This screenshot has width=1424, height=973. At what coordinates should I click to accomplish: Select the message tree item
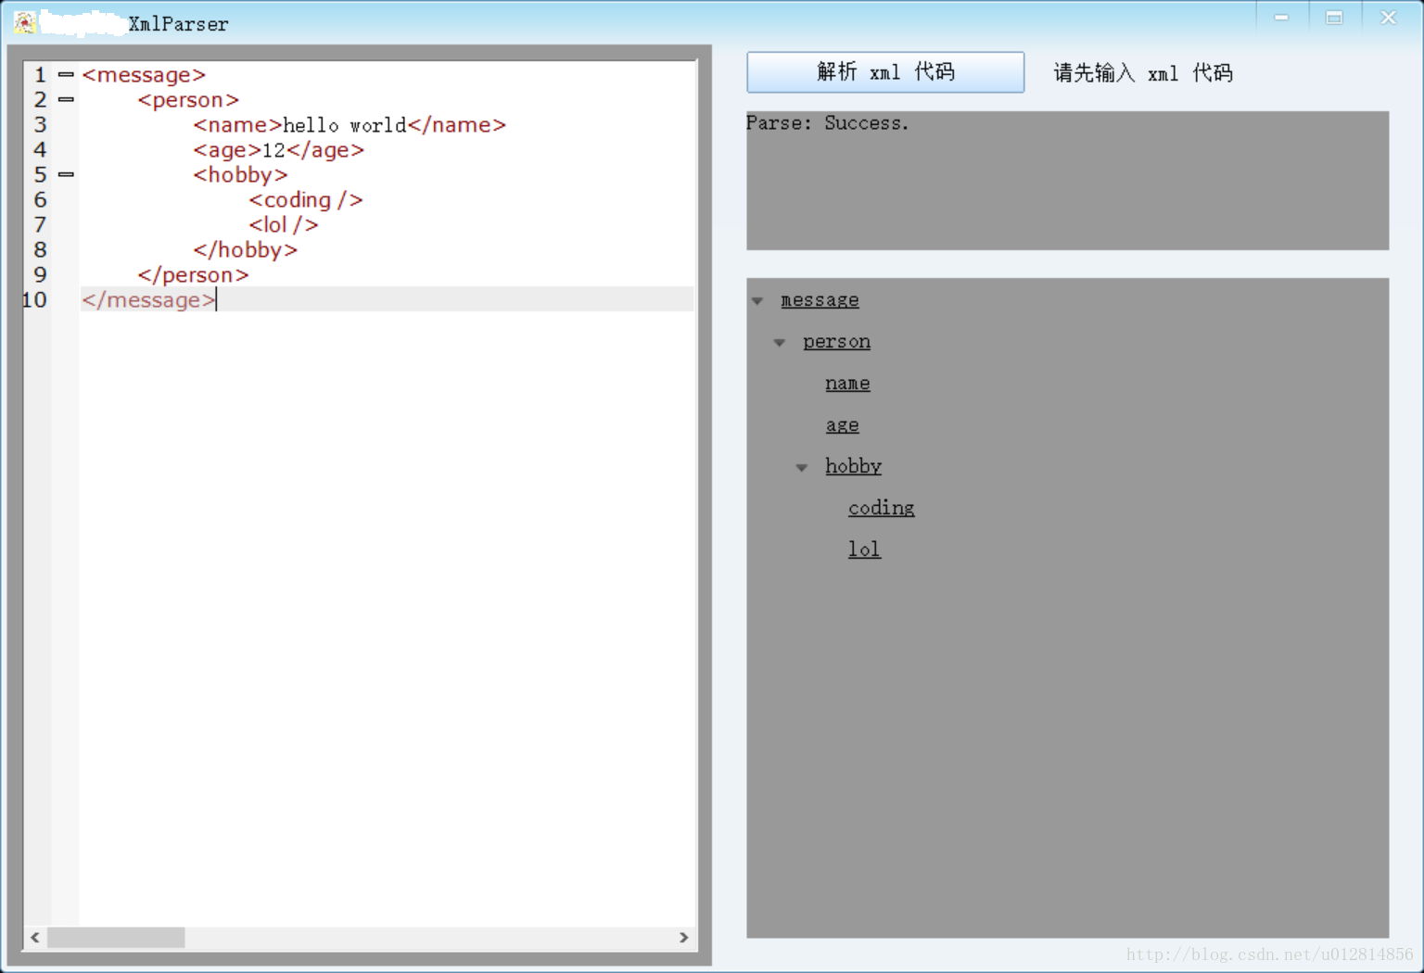point(820,300)
